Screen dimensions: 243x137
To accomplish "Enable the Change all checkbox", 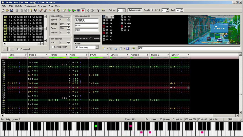I will click(18, 49).
